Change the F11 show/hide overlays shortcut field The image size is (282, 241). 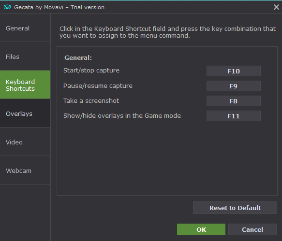pyautogui.click(x=234, y=116)
